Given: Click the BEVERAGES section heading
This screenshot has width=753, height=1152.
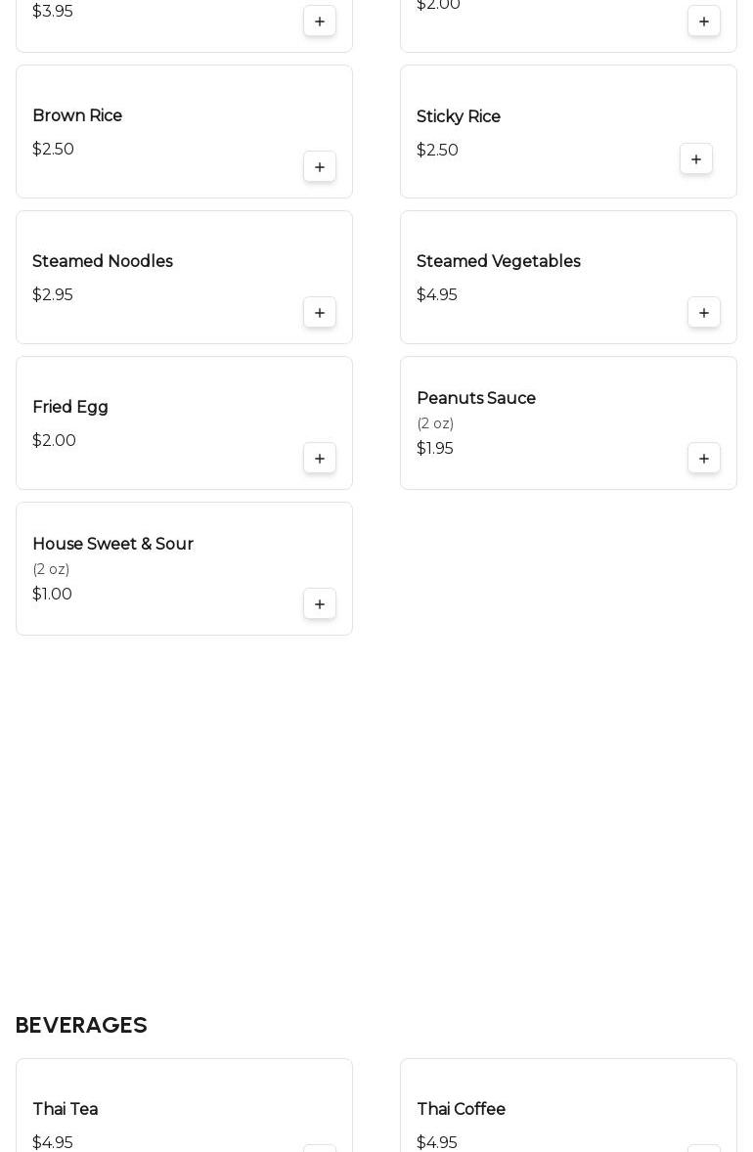Looking at the screenshot, I should 81,1025.
